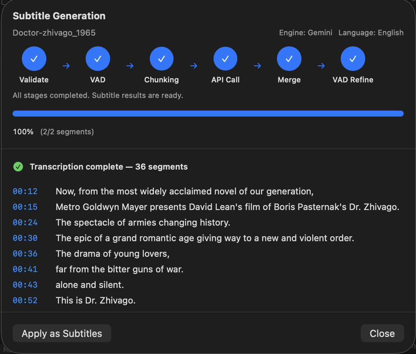Image resolution: width=416 pixels, height=354 pixels.
Task: Jump to timestamp 00:24
Action: pos(25,223)
